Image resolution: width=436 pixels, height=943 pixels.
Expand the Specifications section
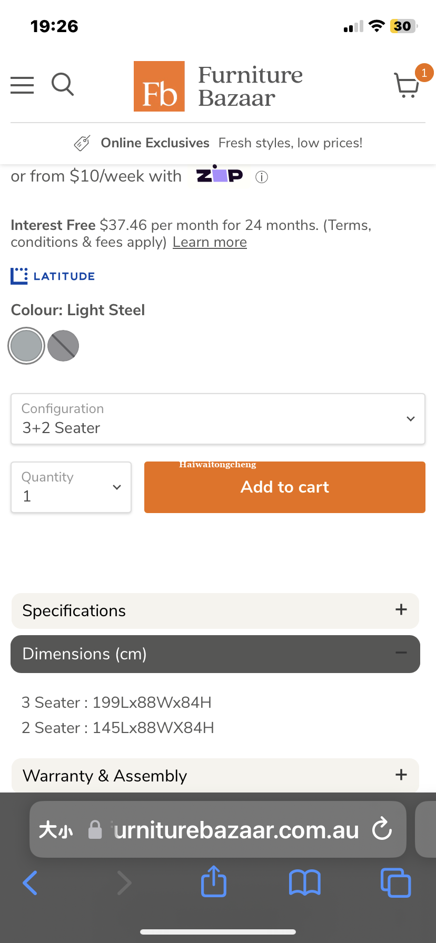[x=215, y=611]
